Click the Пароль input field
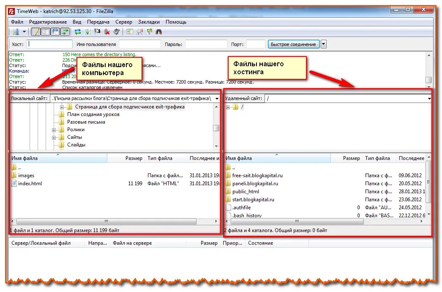442x292 pixels. click(206, 44)
